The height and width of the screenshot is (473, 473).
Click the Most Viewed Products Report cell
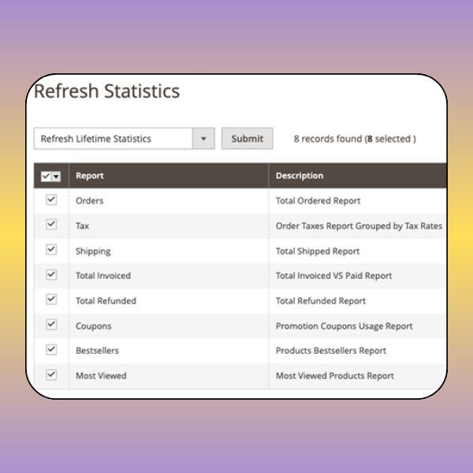click(334, 375)
